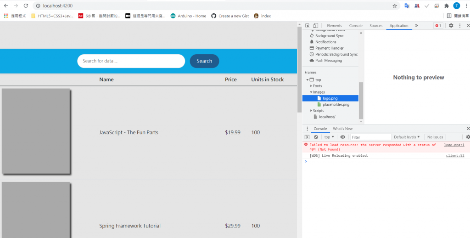Bookmark this page with the star icon
Screen dimensions: 470x238
click(x=395, y=6)
